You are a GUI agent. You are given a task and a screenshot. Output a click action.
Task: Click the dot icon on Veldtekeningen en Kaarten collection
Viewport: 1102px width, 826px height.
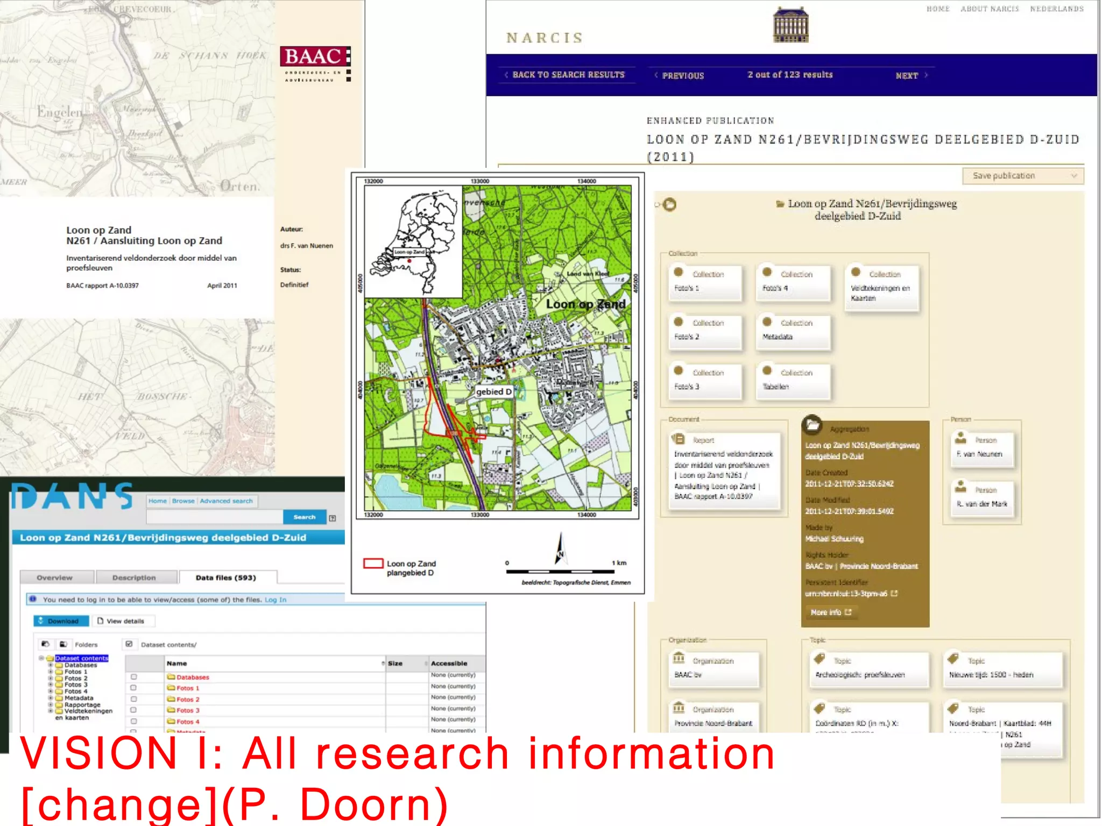click(x=856, y=272)
